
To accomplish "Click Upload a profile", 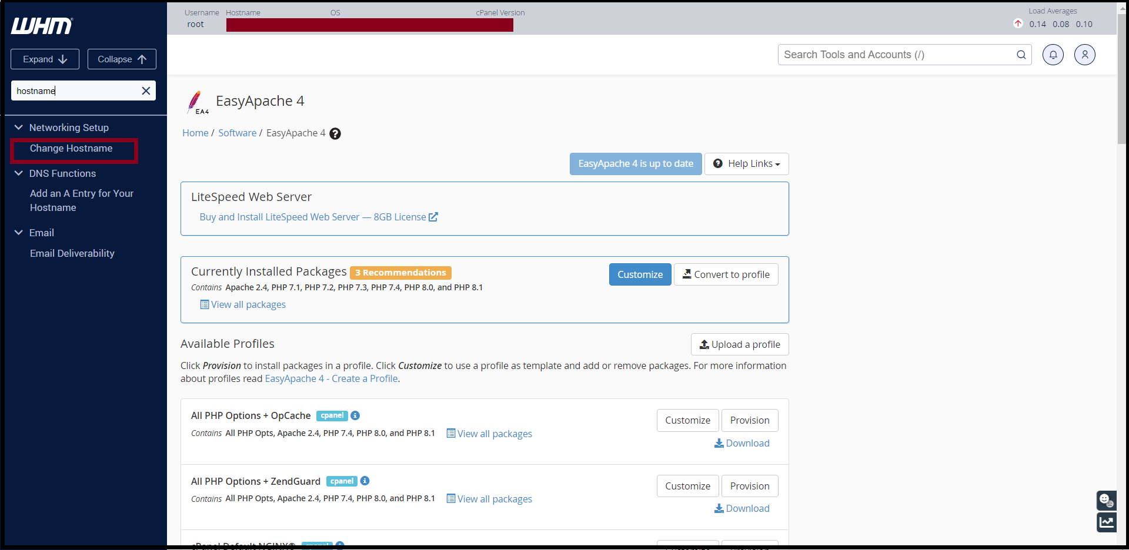I will (x=740, y=344).
